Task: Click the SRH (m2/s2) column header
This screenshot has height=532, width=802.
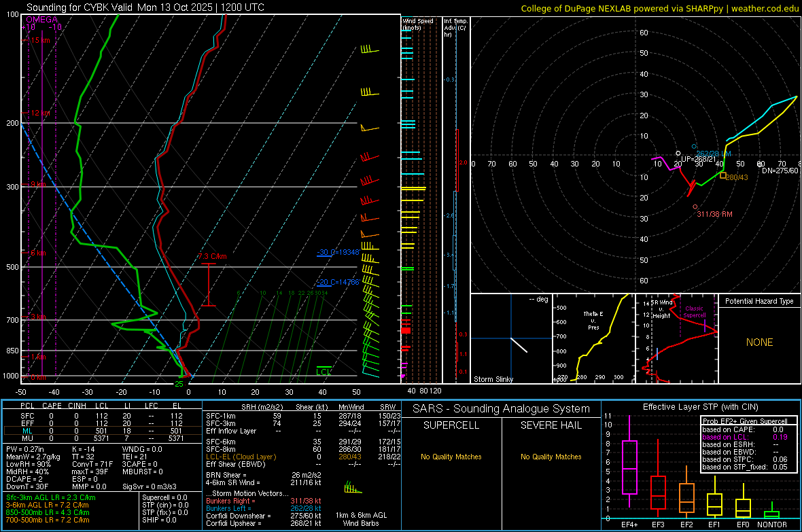Action: click(262, 407)
